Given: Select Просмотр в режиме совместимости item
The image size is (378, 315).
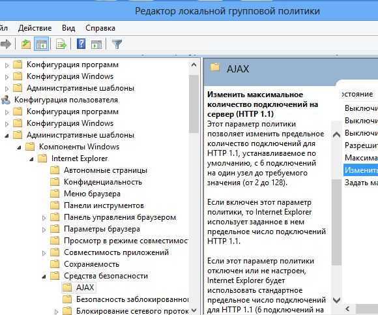Looking at the screenshot, I should [126, 241].
